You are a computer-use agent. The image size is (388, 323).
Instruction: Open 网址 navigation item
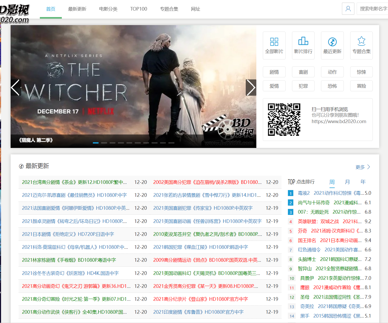click(196, 9)
